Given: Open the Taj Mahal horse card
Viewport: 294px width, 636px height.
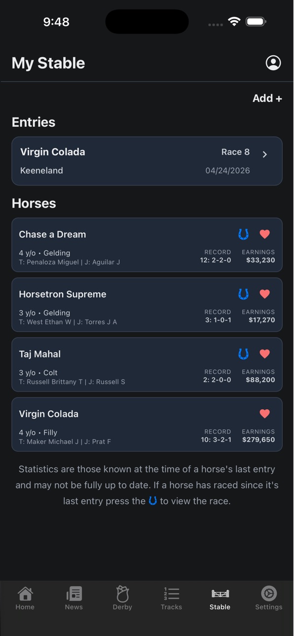Looking at the screenshot, I should pos(147,365).
